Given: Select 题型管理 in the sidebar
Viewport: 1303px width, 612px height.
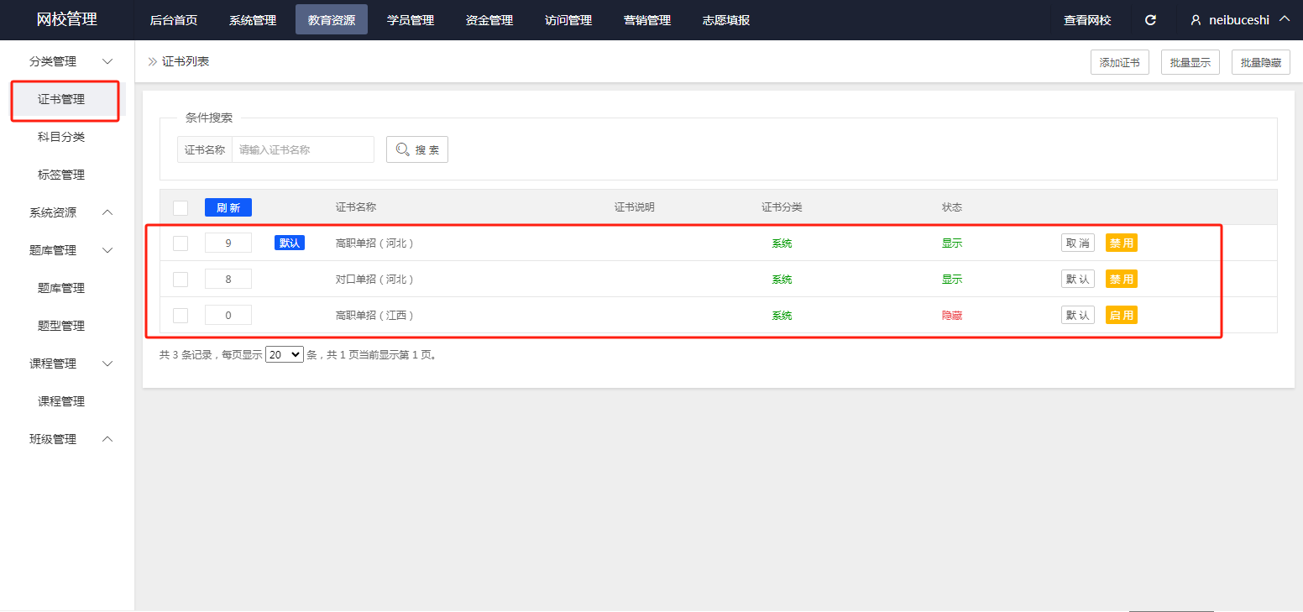Looking at the screenshot, I should [61, 326].
